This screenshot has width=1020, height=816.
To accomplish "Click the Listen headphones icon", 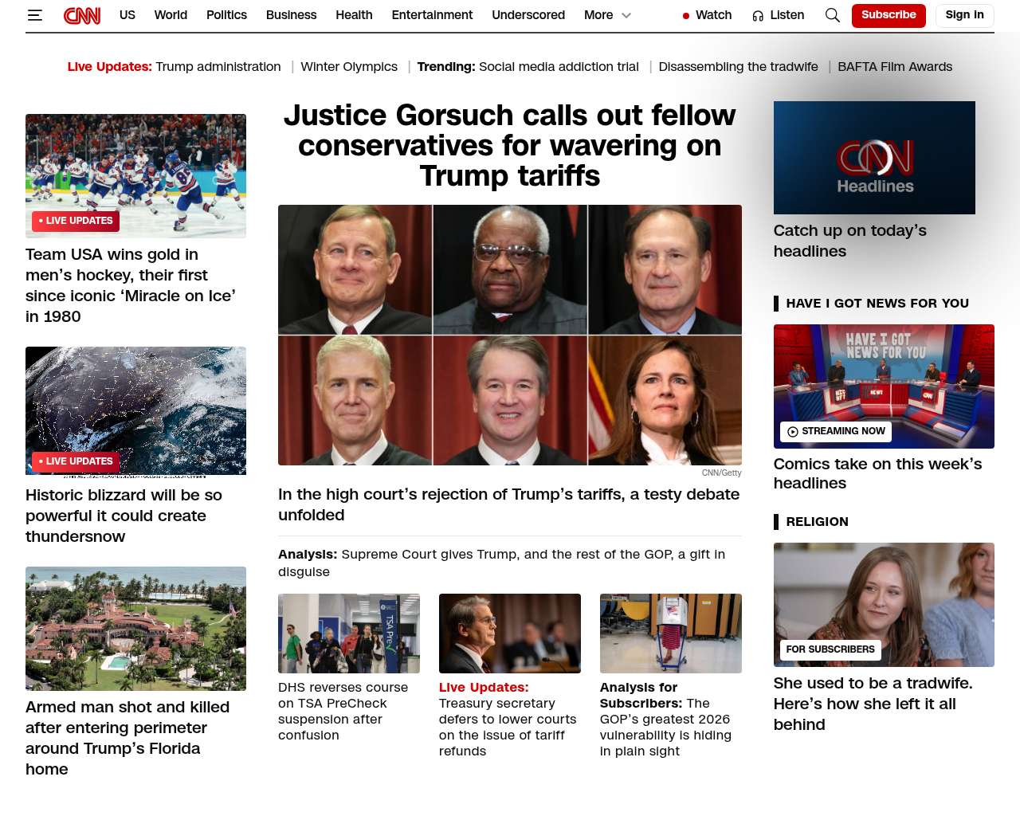I will click(x=758, y=15).
